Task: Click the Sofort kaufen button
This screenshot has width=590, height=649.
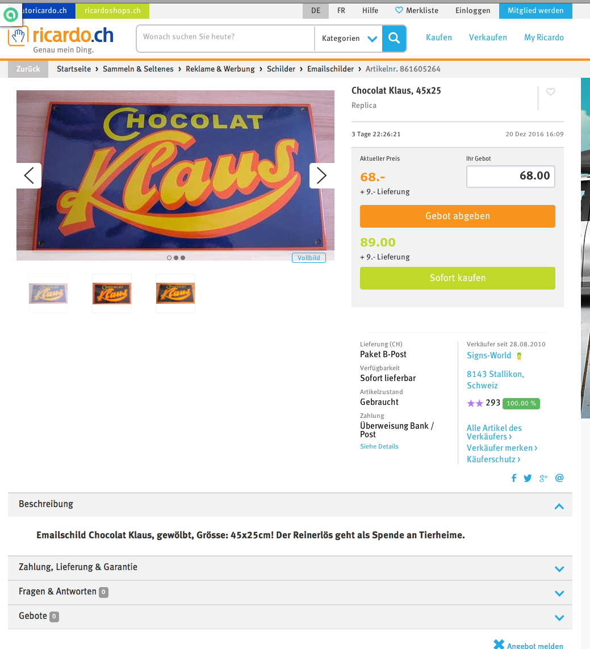Action: pos(458,278)
